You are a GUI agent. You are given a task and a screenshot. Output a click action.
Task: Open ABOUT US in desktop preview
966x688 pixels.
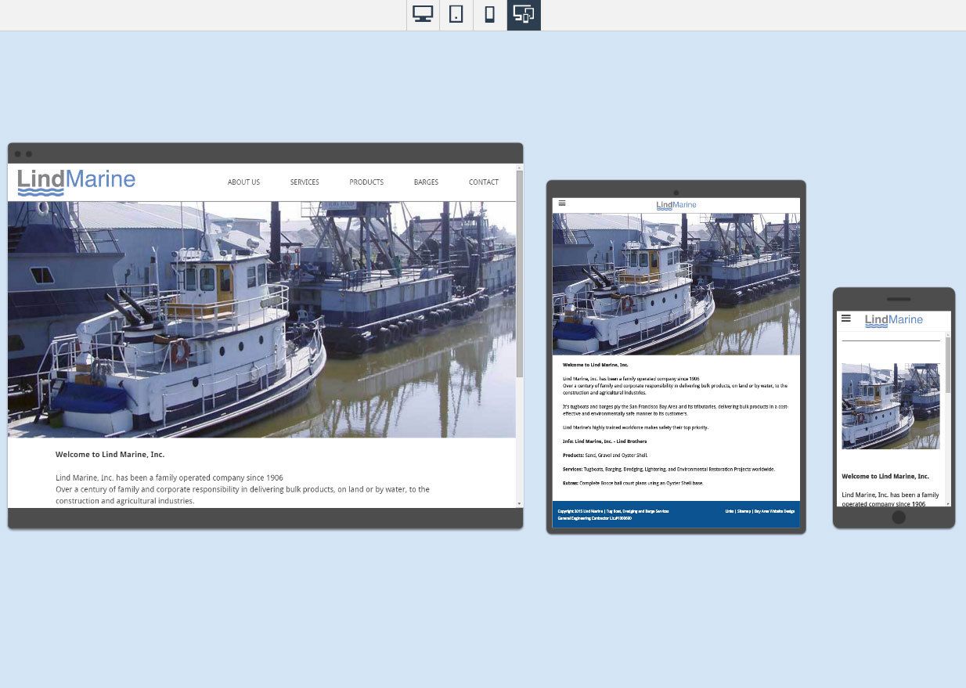tap(243, 182)
